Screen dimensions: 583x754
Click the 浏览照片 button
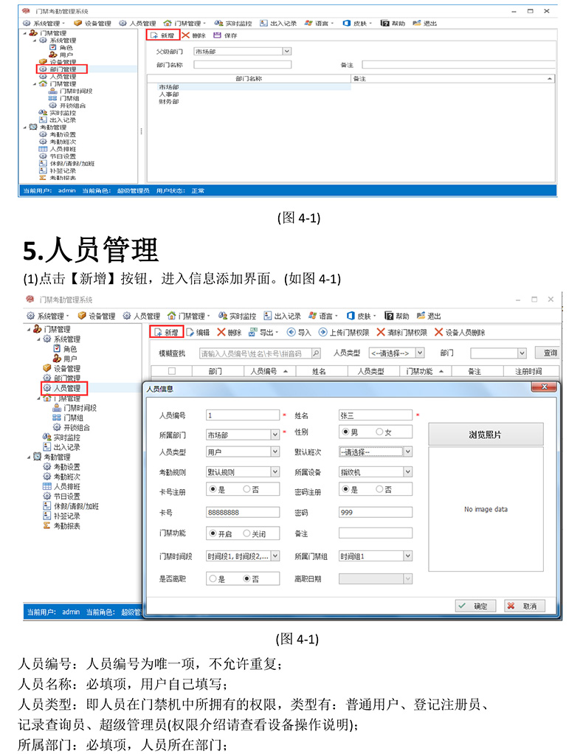point(486,434)
